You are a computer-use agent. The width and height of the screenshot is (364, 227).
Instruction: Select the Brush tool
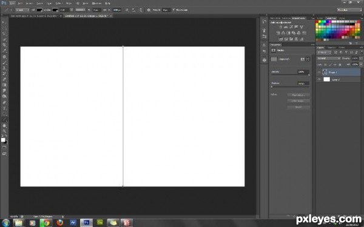coord(4,62)
